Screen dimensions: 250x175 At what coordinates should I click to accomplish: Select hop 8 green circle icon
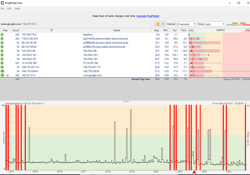pyautogui.click(x=2, y=63)
